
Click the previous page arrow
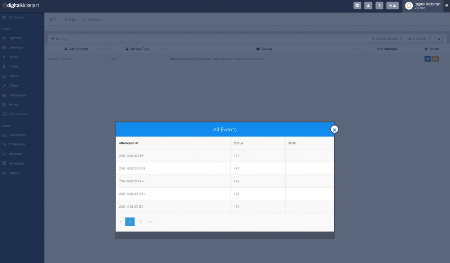(x=120, y=222)
